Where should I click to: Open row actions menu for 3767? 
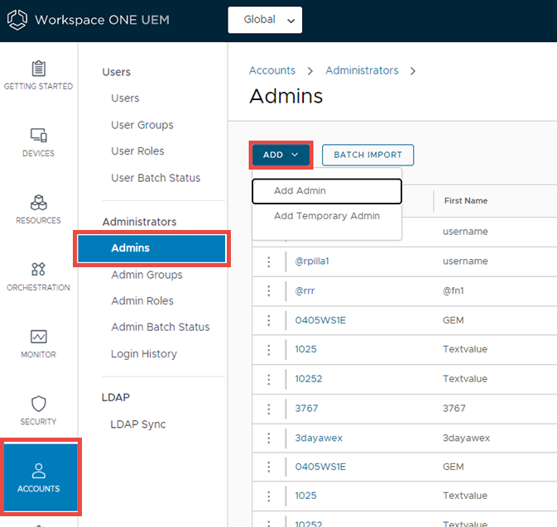click(268, 409)
